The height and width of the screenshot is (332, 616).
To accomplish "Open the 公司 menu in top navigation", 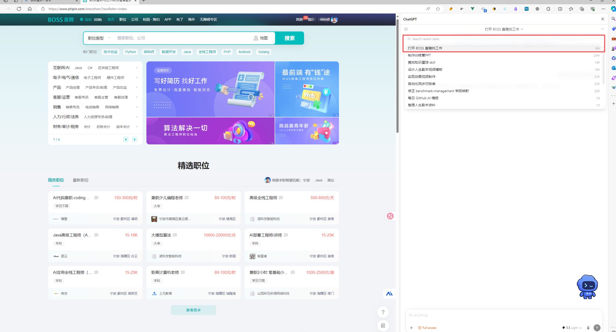I will [134, 19].
